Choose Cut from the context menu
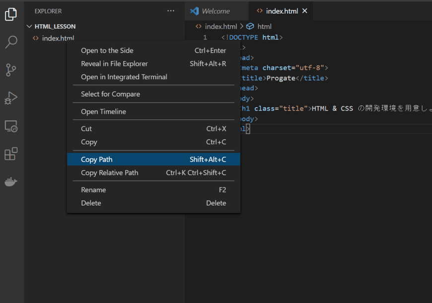This screenshot has width=432, height=303. [153, 129]
